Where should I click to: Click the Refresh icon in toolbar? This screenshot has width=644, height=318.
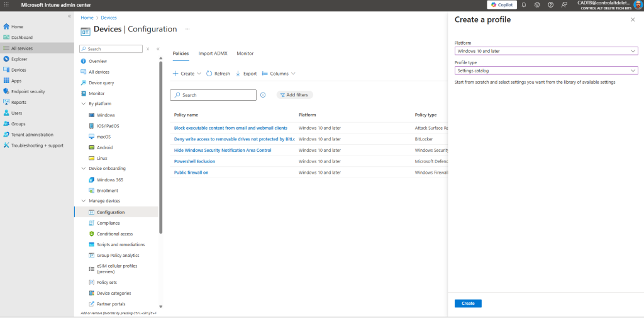click(209, 74)
